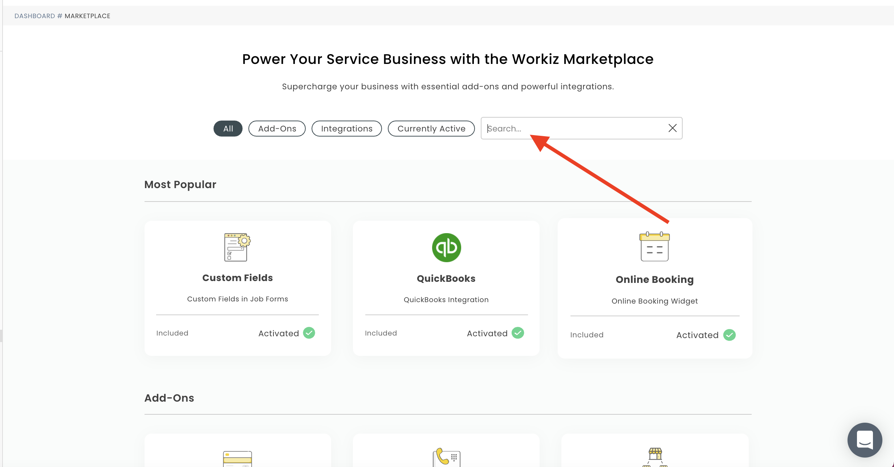The image size is (894, 467).
Task: Open the Custom Fields card title
Action: pyautogui.click(x=237, y=278)
